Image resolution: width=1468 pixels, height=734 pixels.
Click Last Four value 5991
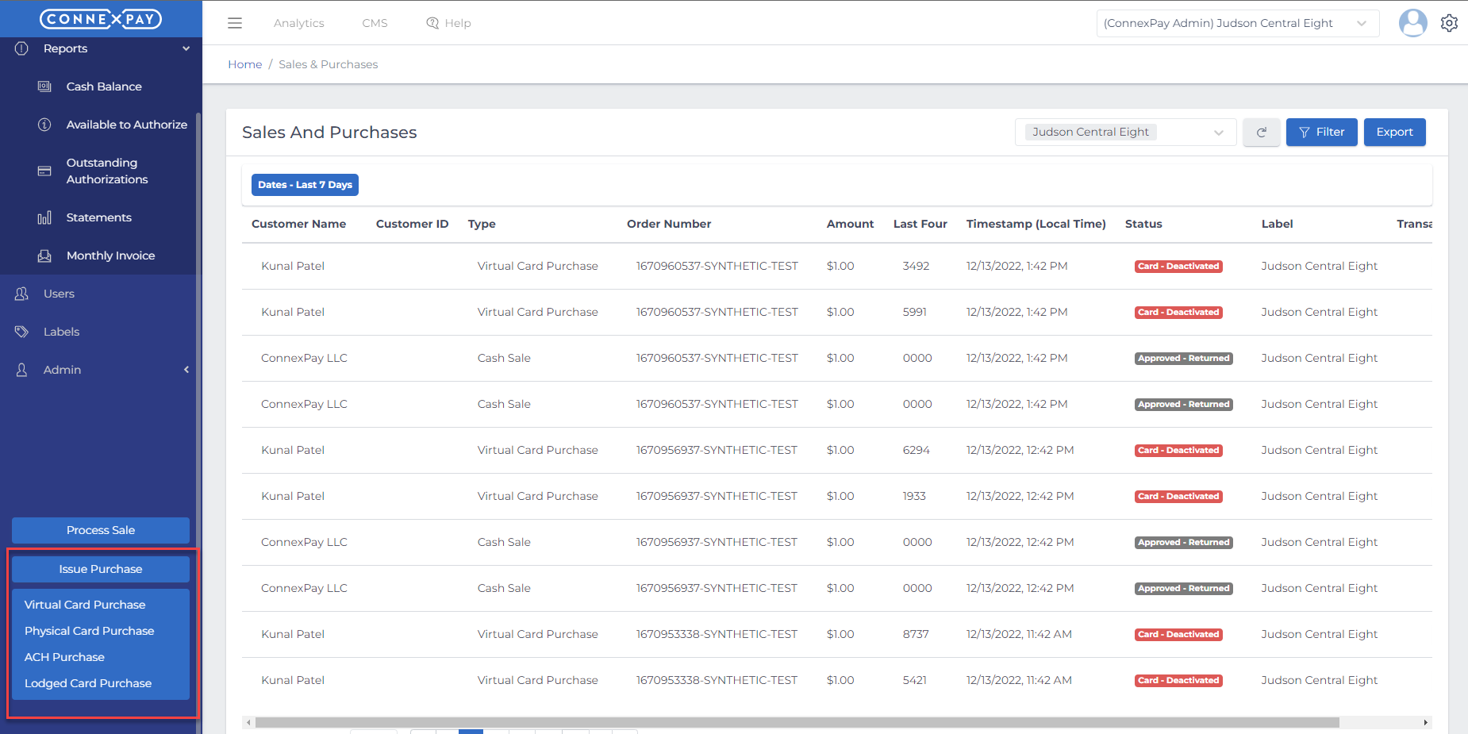pos(915,312)
